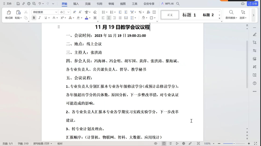Viewport: 261px width, 146px height.
Task: Toggle the eye-protection mode icon in status bar
Action: 156,144
